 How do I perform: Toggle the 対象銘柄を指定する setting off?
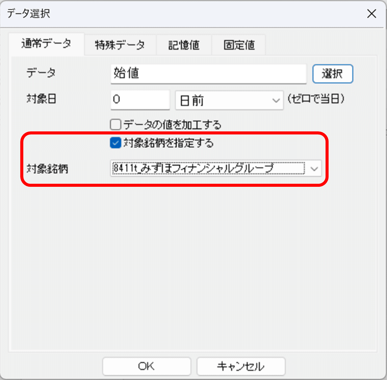click(x=115, y=143)
